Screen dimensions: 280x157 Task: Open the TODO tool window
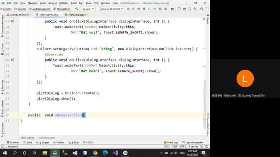pyautogui.click(x=88, y=143)
